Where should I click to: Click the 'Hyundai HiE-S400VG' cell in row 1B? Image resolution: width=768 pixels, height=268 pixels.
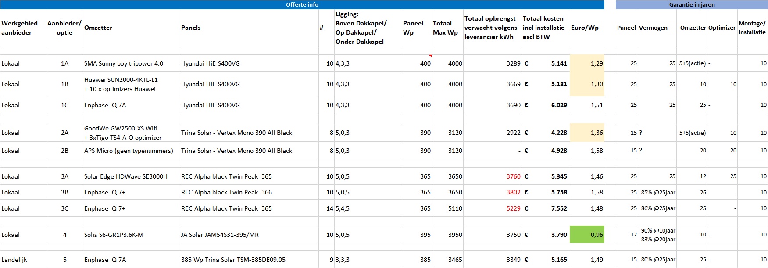[249, 84]
